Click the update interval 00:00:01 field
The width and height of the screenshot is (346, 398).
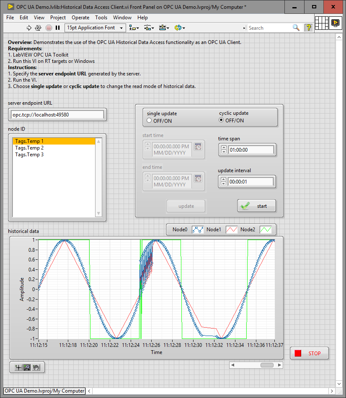(250, 182)
